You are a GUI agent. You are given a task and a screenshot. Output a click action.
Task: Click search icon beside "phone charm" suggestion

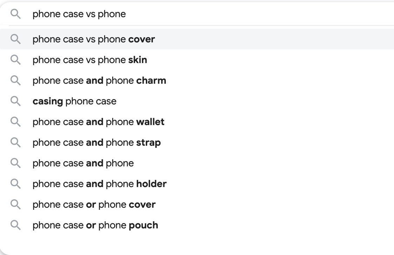[15, 81]
